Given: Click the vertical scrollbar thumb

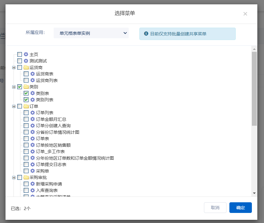Looking at the screenshot, I should [254, 89].
